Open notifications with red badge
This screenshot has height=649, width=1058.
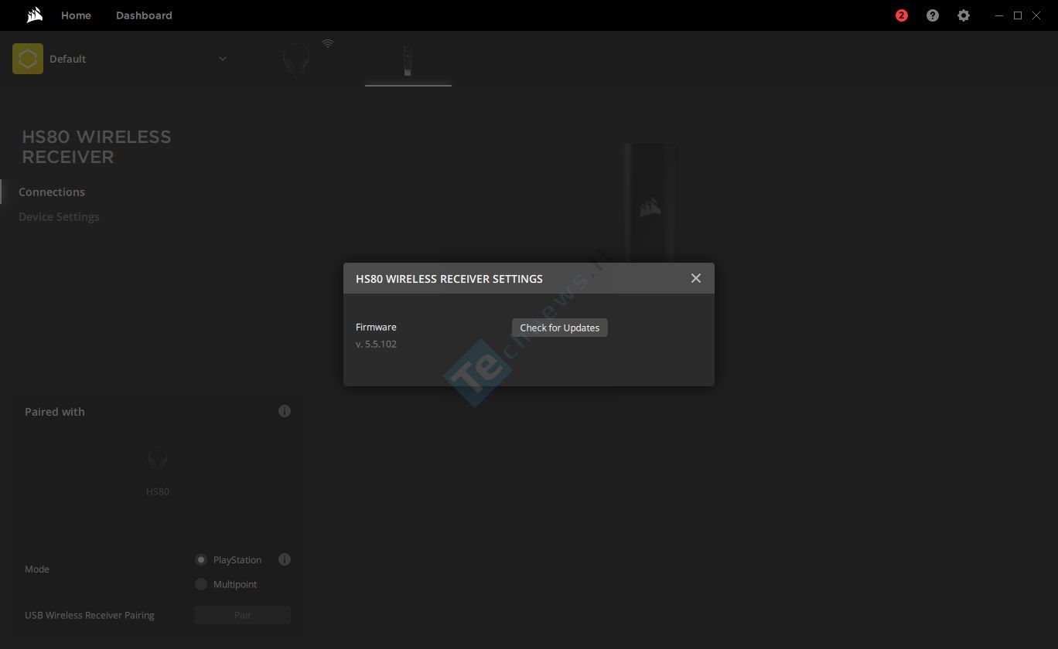pyautogui.click(x=902, y=15)
